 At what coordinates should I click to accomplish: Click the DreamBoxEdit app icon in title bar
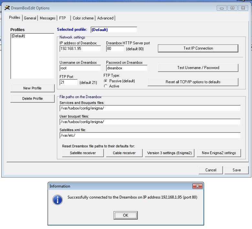(7, 8)
